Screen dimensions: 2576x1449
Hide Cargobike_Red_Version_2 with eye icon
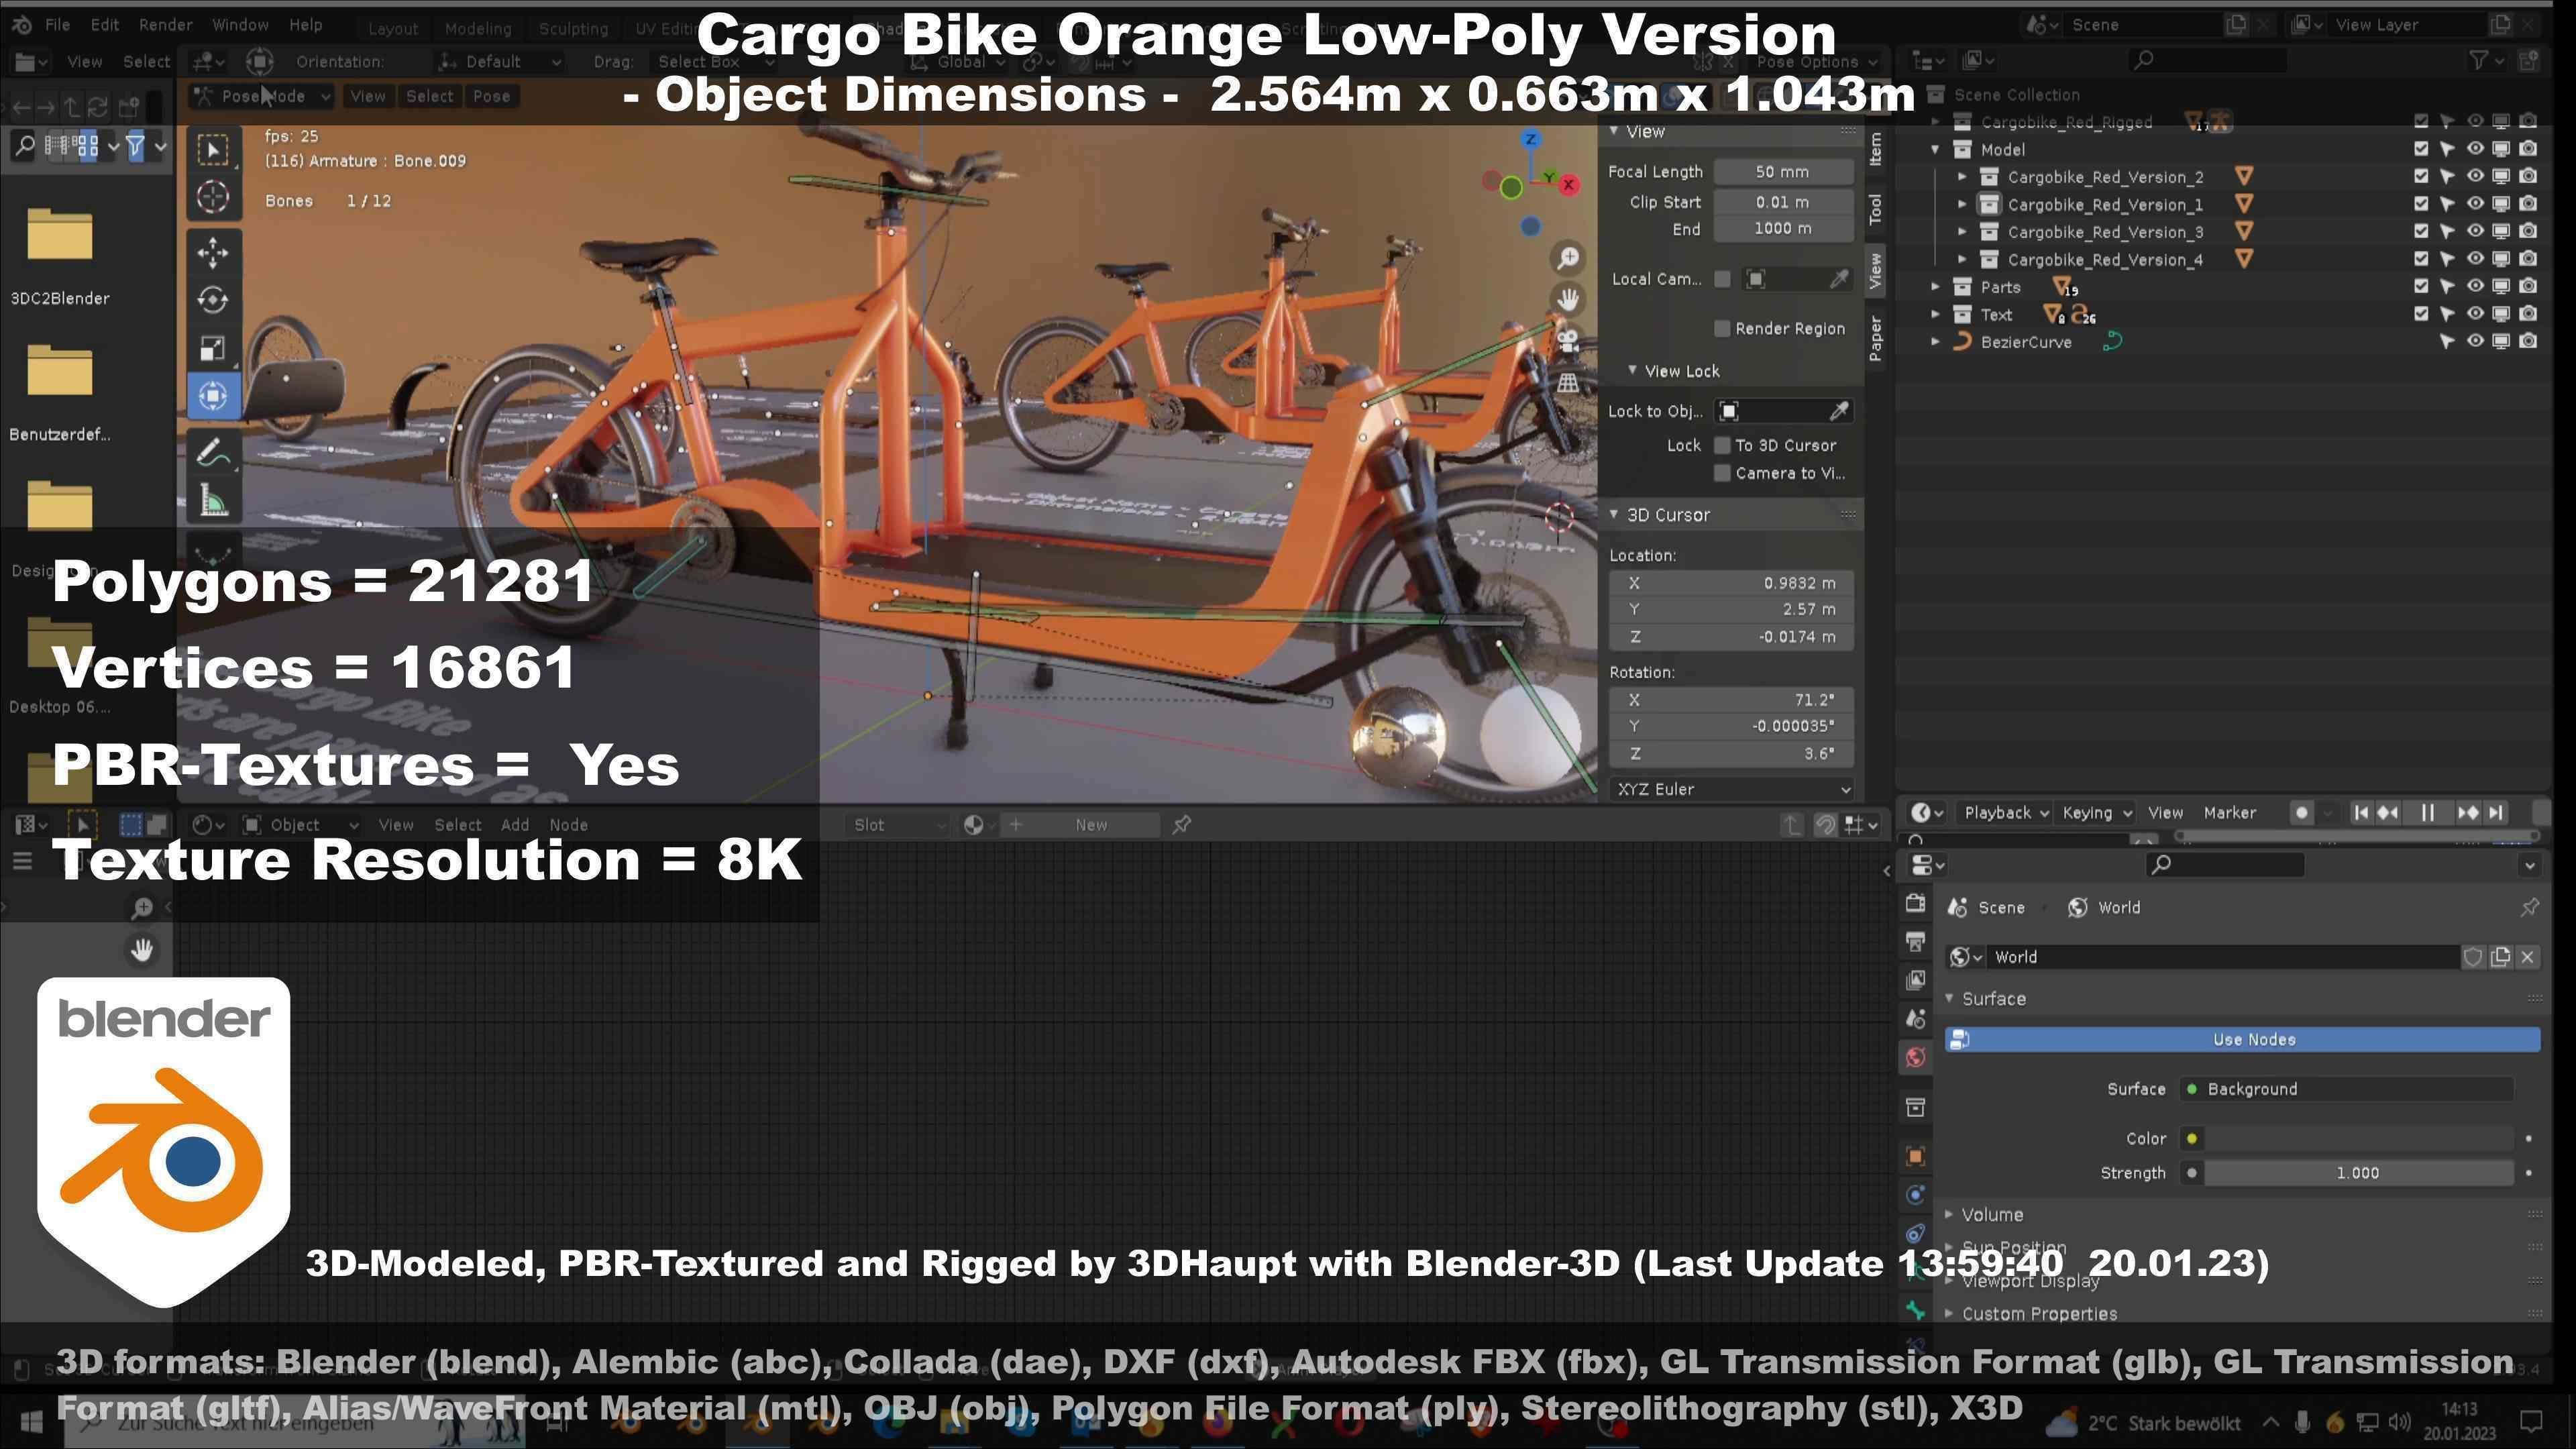pyautogui.click(x=2474, y=176)
